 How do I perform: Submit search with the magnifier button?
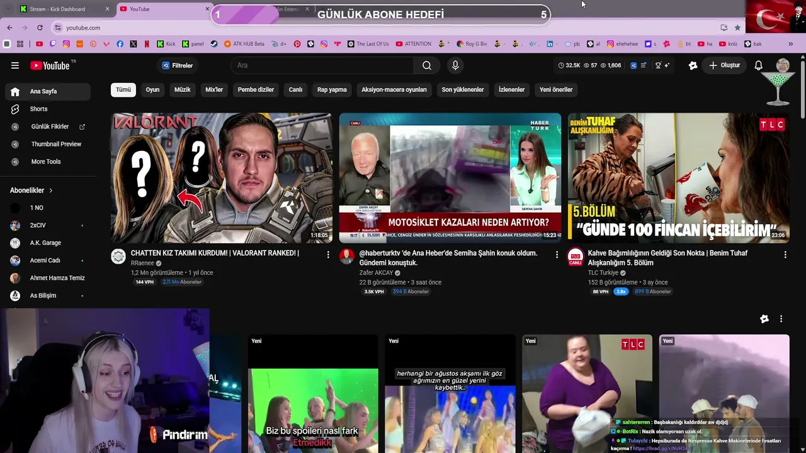[427, 65]
